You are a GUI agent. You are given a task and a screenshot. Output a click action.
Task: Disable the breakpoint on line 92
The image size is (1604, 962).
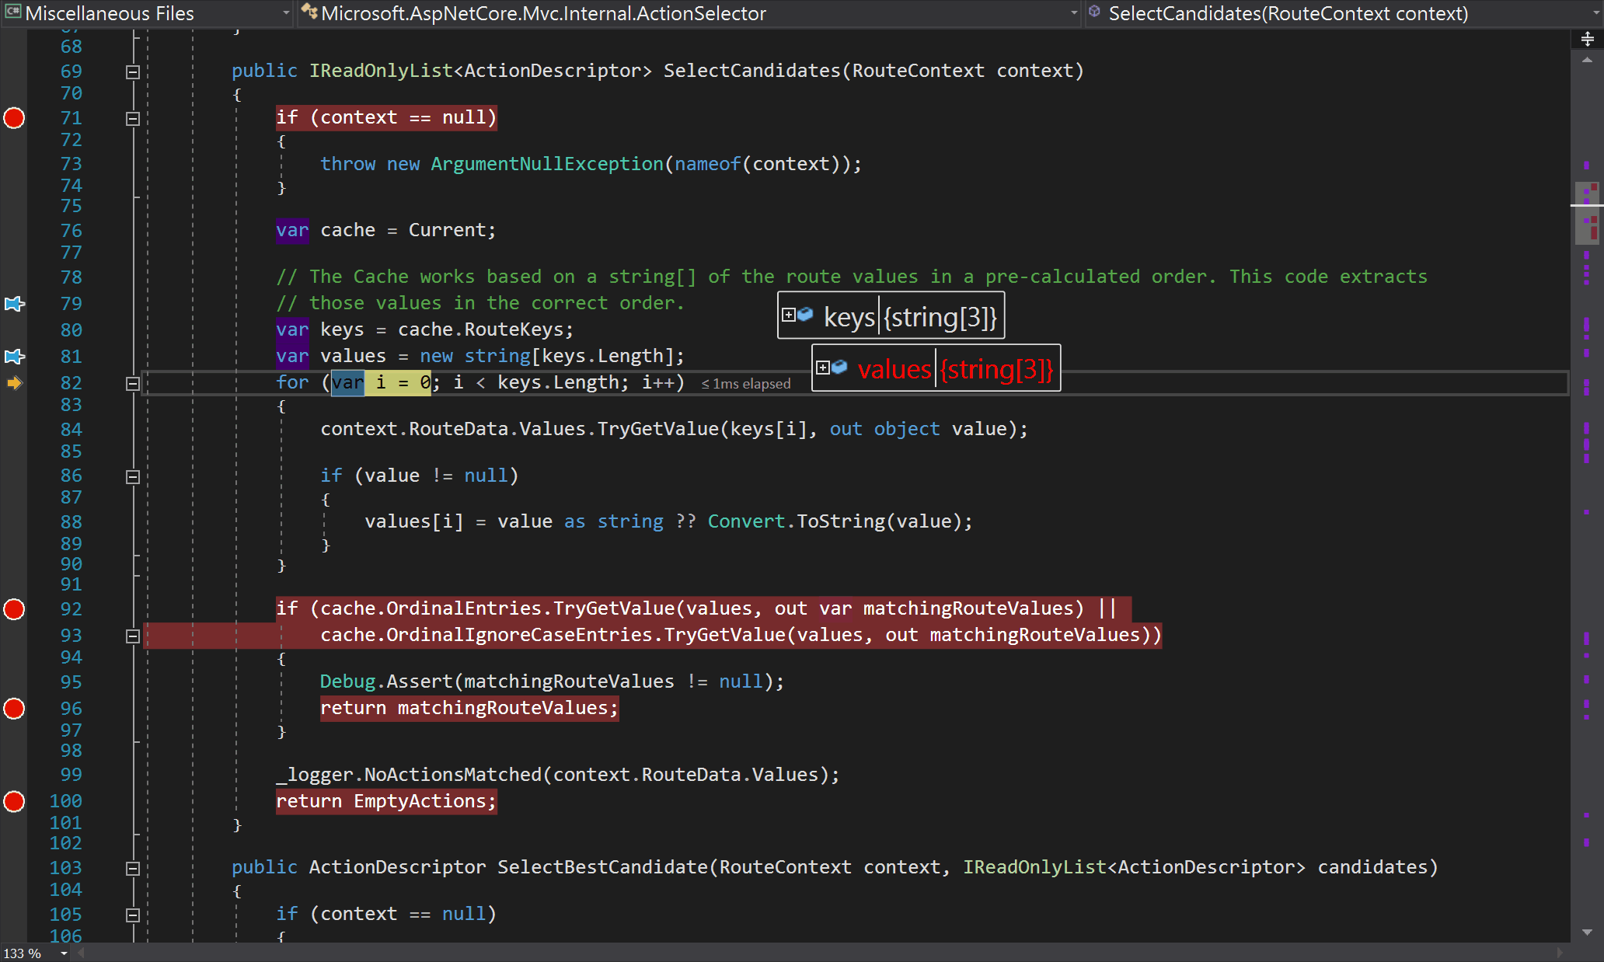(x=14, y=609)
